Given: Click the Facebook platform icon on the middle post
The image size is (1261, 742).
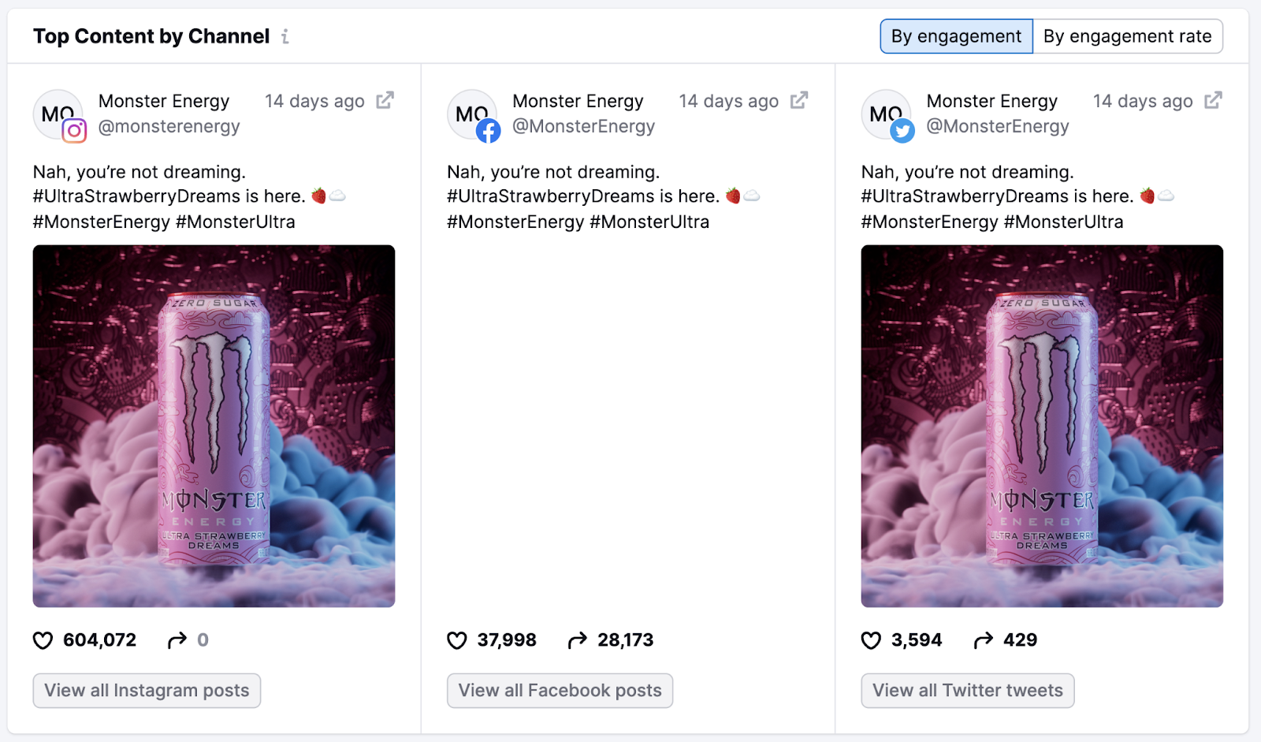Looking at the screenshot, I should pos(489,131).
